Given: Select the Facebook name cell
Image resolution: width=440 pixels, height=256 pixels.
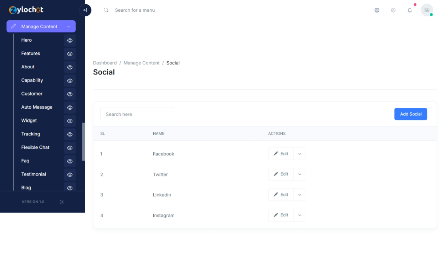Looking at the screenshot, I should point(164,154).
